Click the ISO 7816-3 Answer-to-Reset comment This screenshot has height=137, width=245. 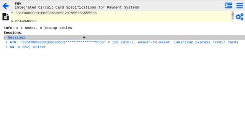(139, 42)
